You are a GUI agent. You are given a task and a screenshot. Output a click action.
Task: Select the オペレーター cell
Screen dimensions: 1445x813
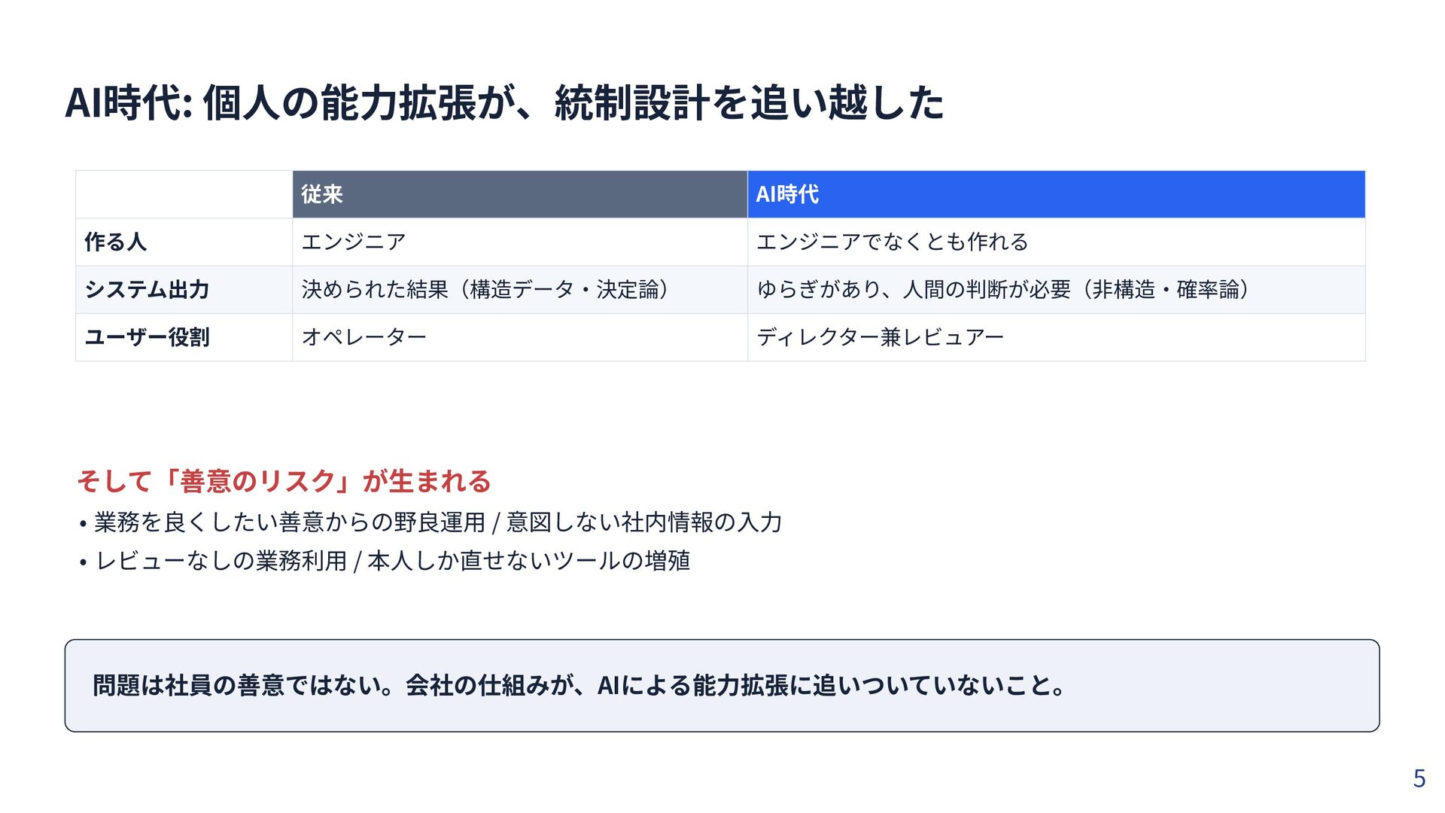tap(520, 337)
